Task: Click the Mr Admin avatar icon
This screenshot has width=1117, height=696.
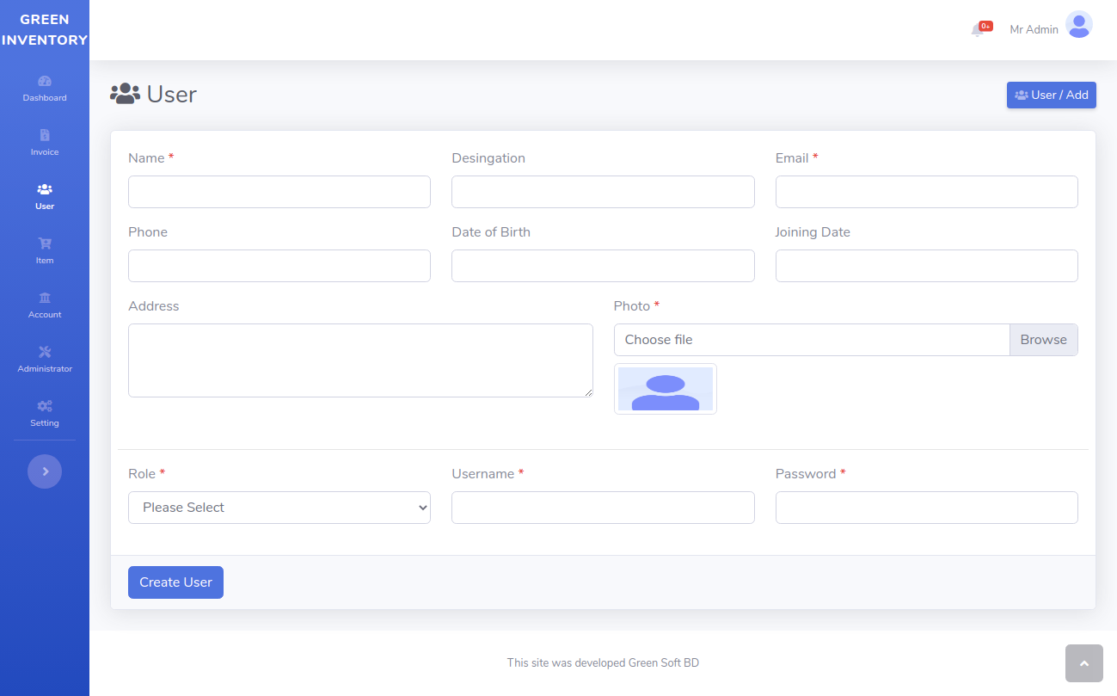Action: pyautogui.click(x=1078, y=25)
